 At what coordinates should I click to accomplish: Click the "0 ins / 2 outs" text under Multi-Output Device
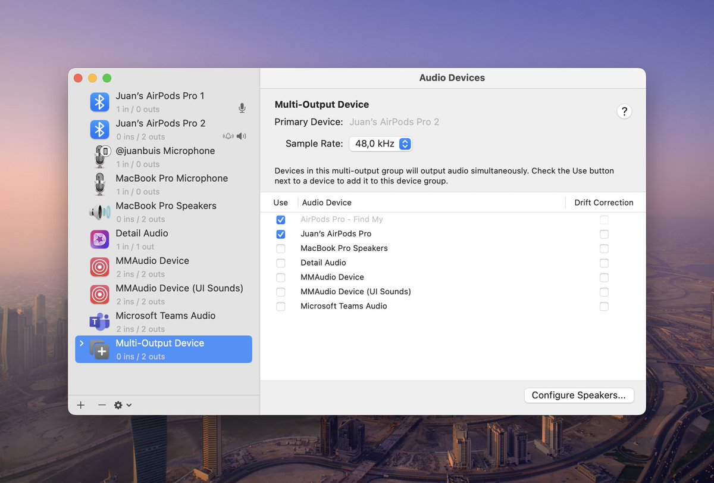point(140,357)
